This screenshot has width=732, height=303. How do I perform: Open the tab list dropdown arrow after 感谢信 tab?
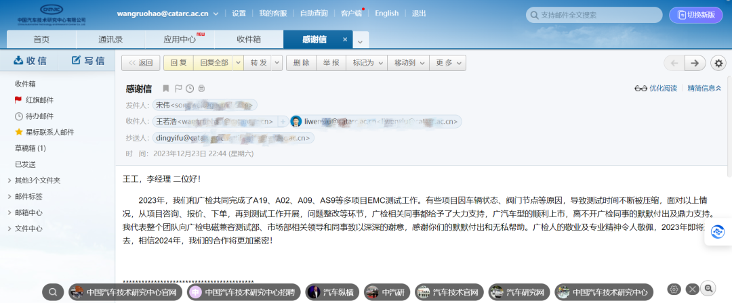tap(360, 41)
